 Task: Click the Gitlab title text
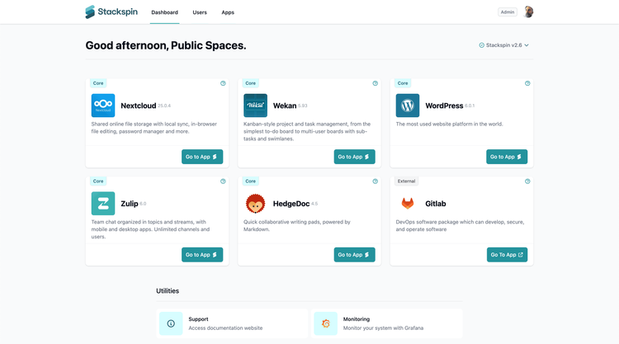pyautogui.click(x=436, y=204)
